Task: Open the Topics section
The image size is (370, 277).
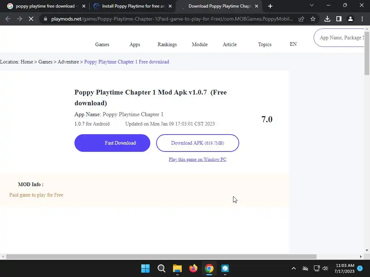Action: click(x=265, y=44)
